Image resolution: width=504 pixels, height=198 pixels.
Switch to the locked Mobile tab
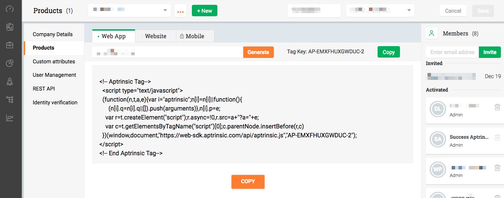pyautogui.click(x=195, y=36)
